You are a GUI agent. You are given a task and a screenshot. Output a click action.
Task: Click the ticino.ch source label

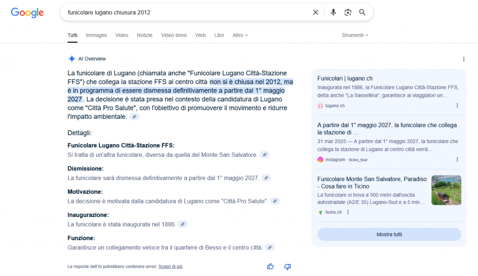point(333,212)
